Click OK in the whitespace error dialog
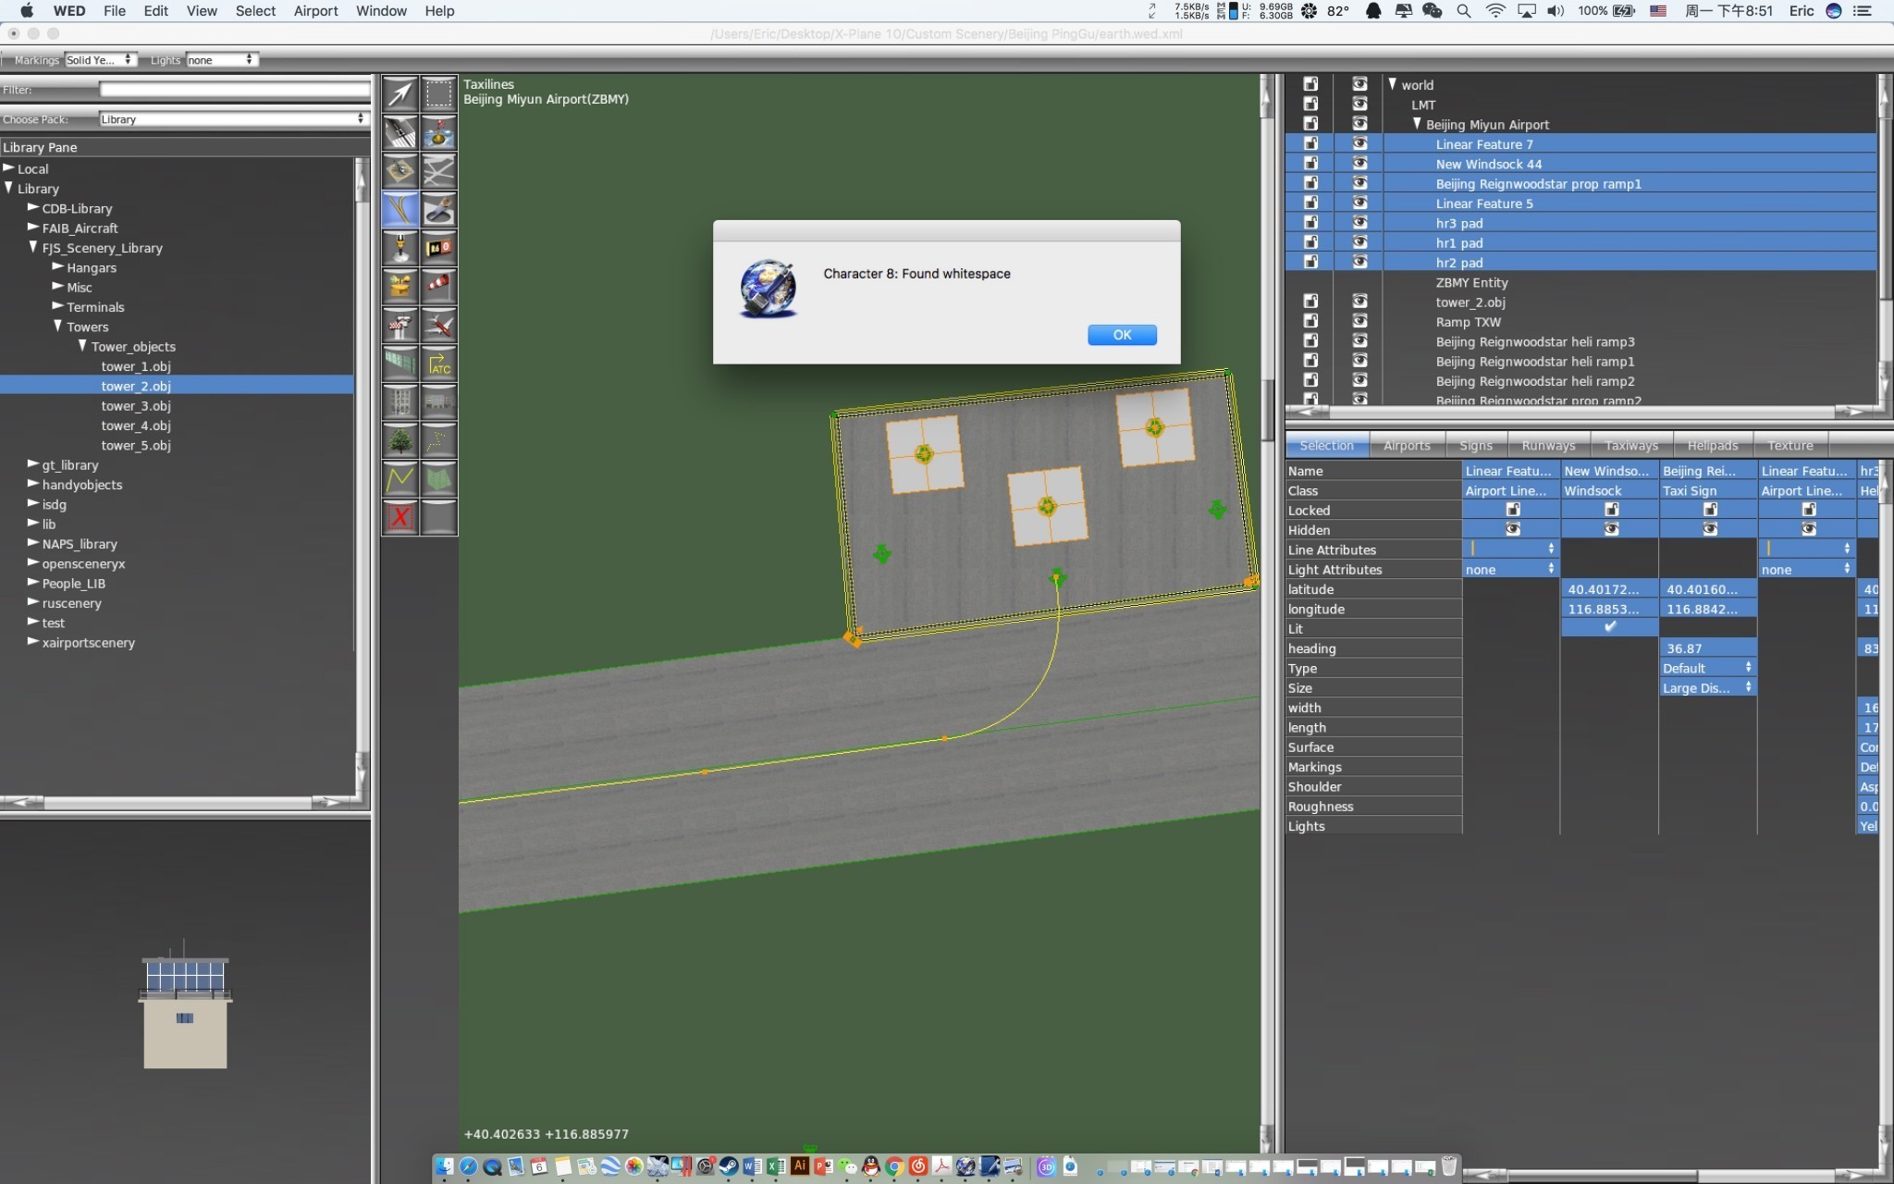Screen dimensions: 1894x1184 click(x=1122, y=335)
